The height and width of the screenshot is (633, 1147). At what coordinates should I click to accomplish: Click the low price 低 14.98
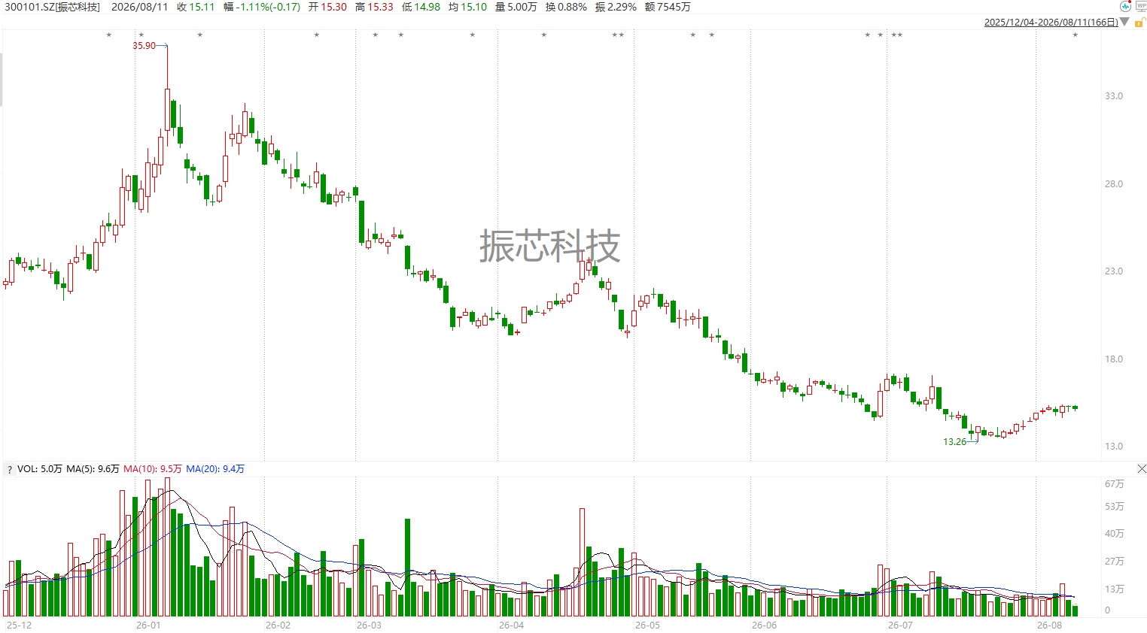pyautogui.click(x=421, y=7)
